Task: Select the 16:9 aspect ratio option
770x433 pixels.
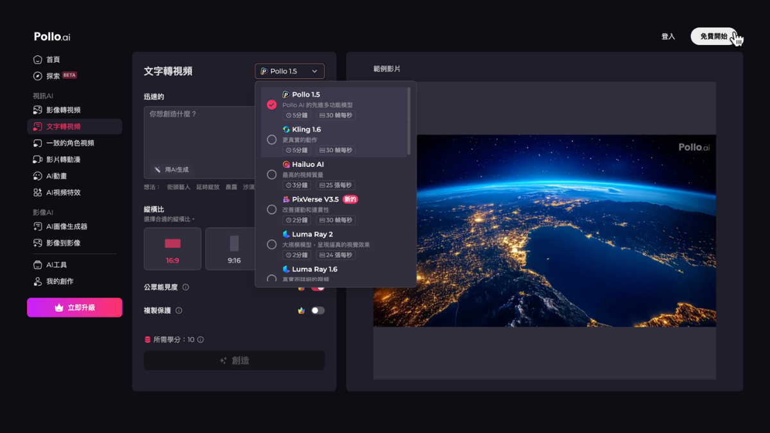Action: (173, 249)
